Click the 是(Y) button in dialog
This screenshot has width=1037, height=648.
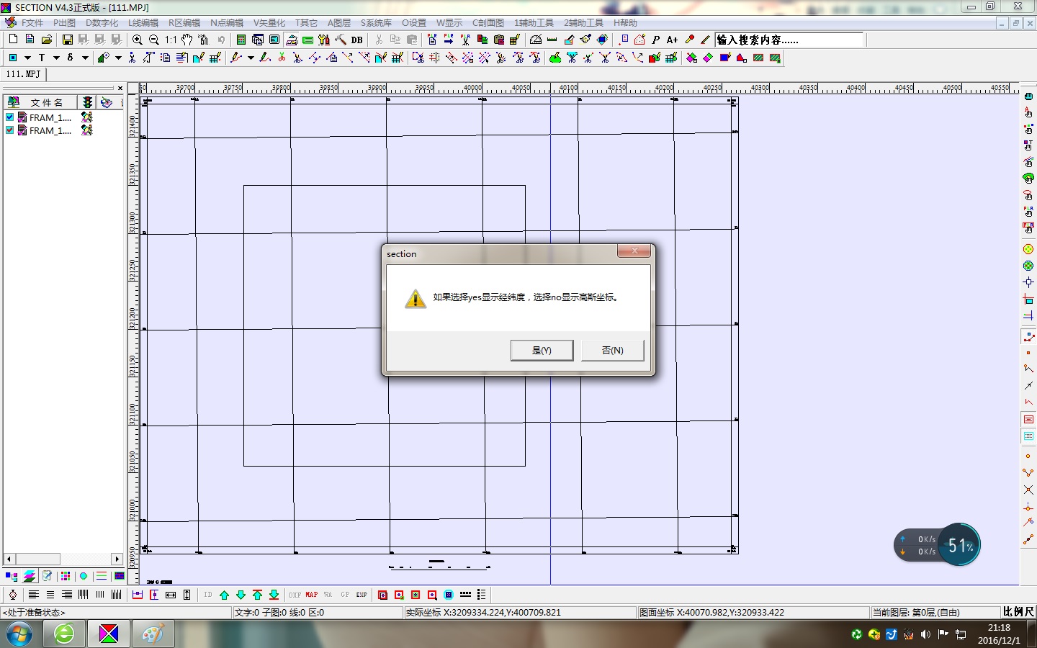542,350
